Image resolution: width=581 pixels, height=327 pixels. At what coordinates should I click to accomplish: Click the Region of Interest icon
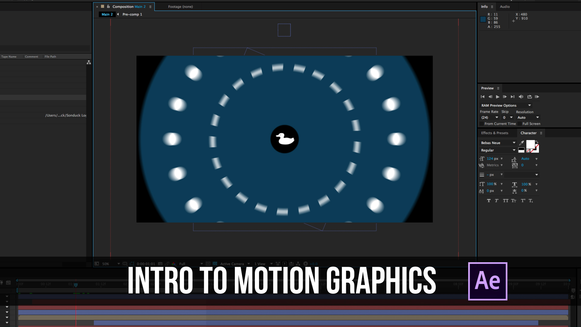(132, 264)
